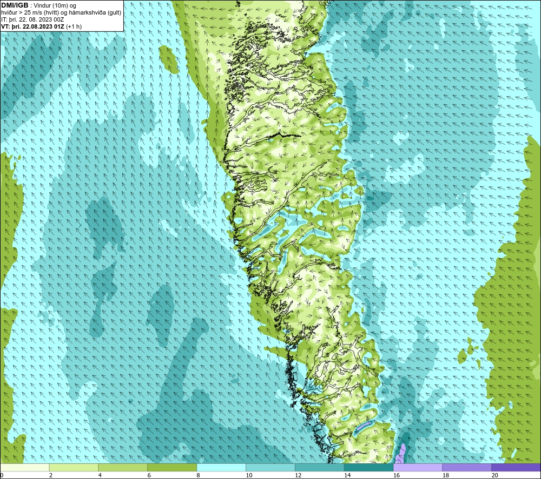Click the scale label "10"
Screen dimensions: 541x479
tap(249, 475)
